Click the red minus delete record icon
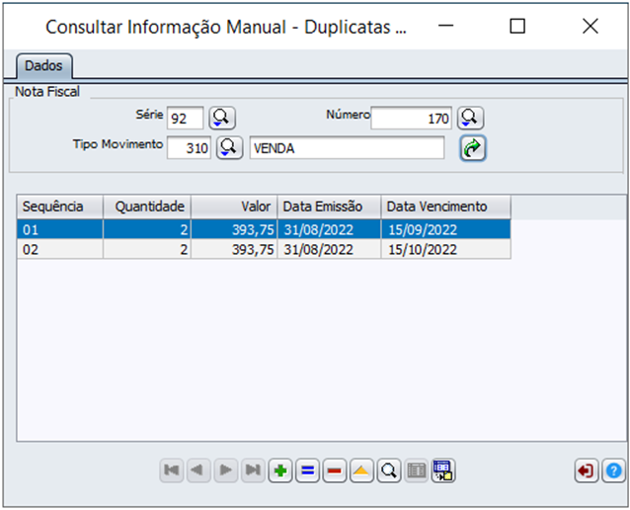 [334, 471]
